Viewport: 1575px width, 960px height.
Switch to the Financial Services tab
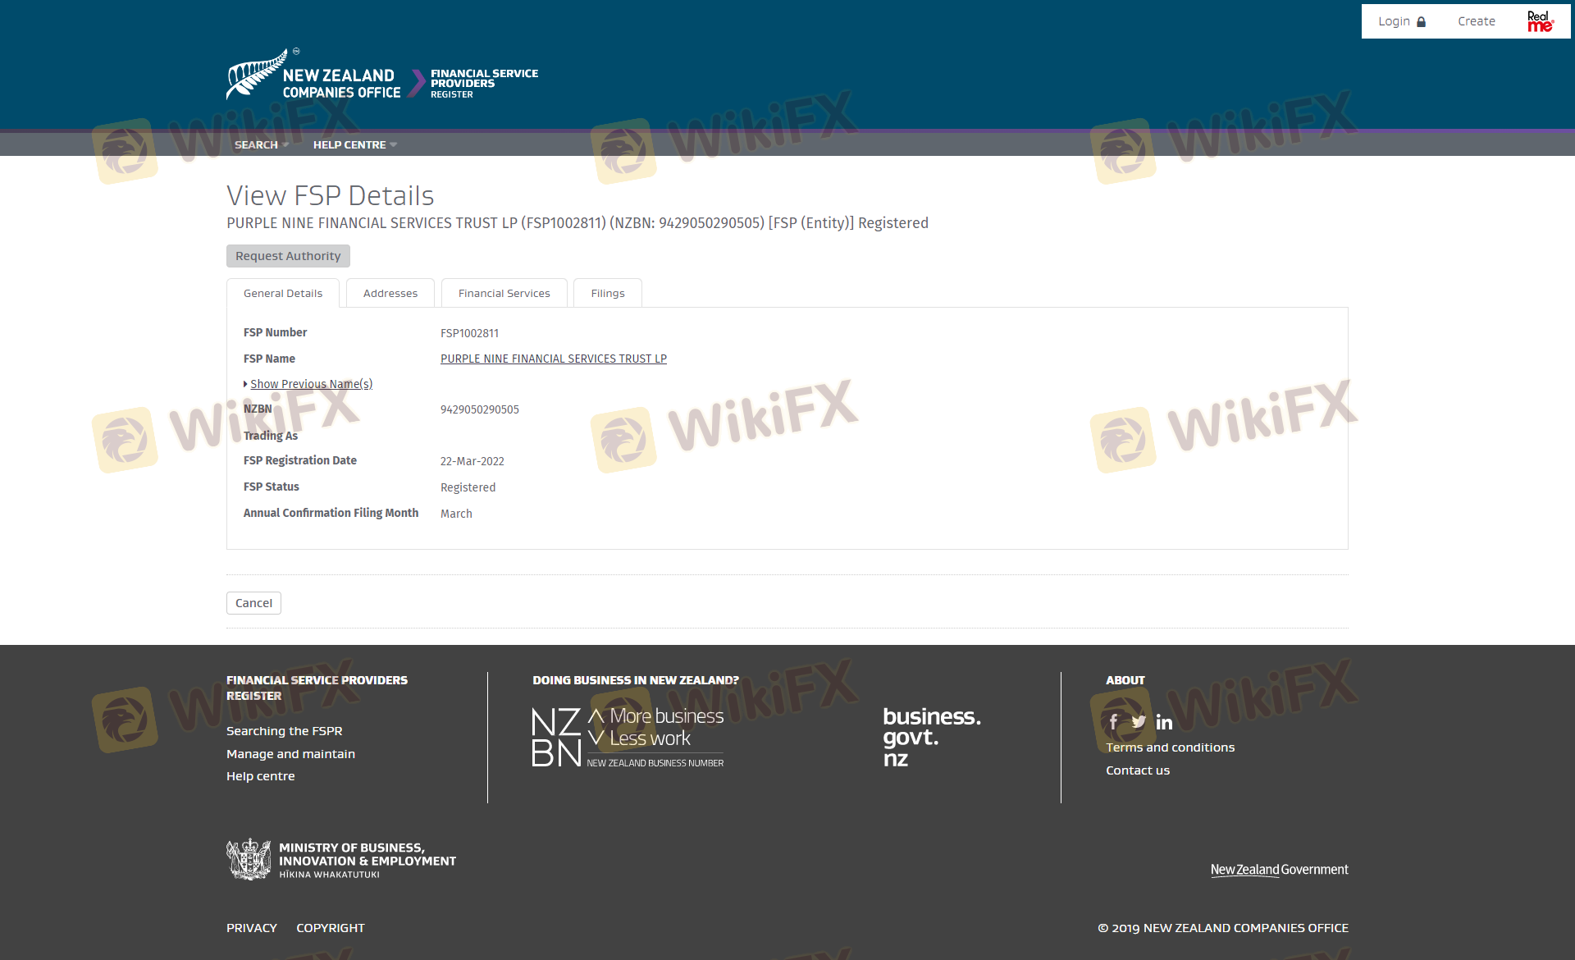[x=504, y=293]
